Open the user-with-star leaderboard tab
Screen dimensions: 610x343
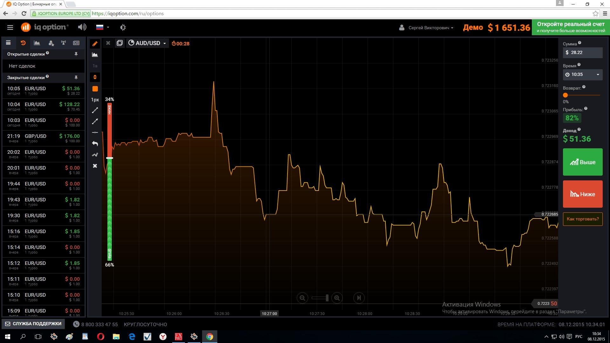pos(51,43)
